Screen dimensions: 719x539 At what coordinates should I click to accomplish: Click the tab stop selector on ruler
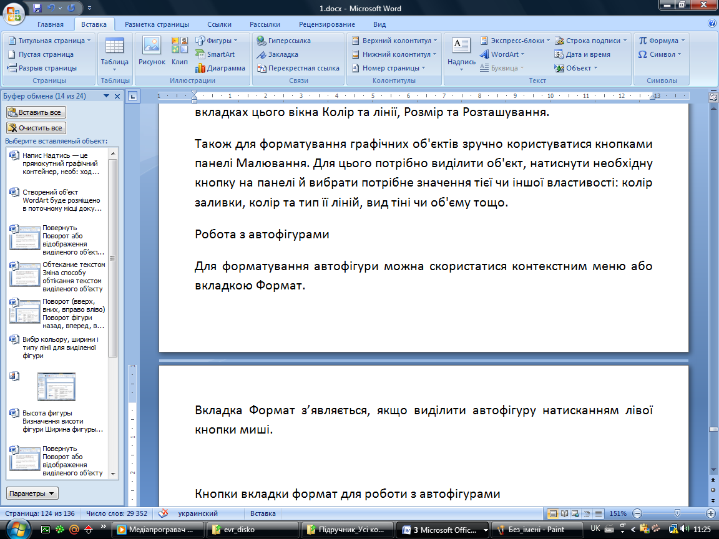click(x=132, y=96)
